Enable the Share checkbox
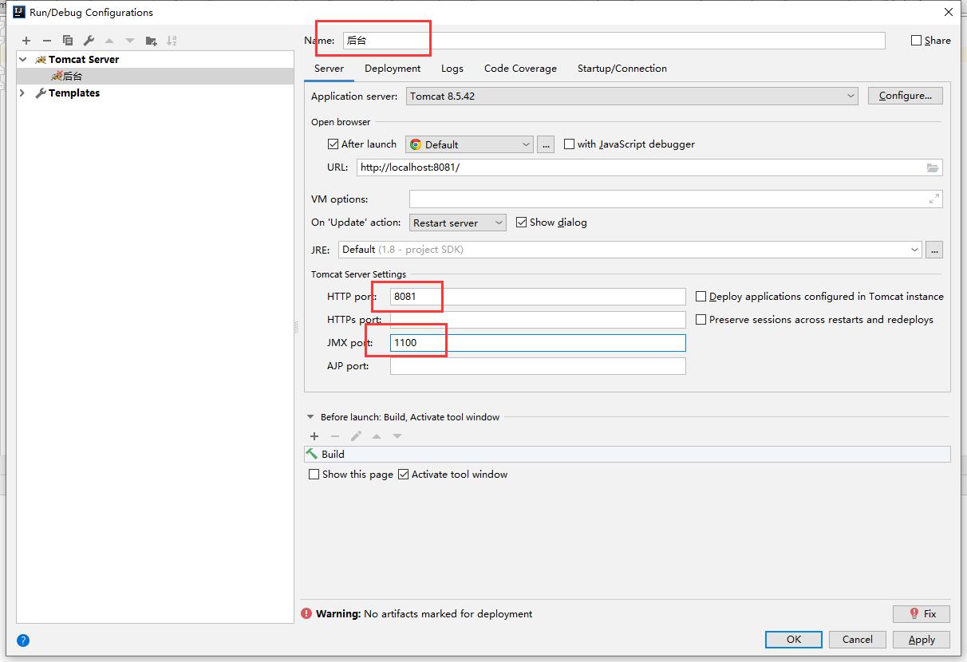Screen dimensions: 967x662 tap(916, 41)
